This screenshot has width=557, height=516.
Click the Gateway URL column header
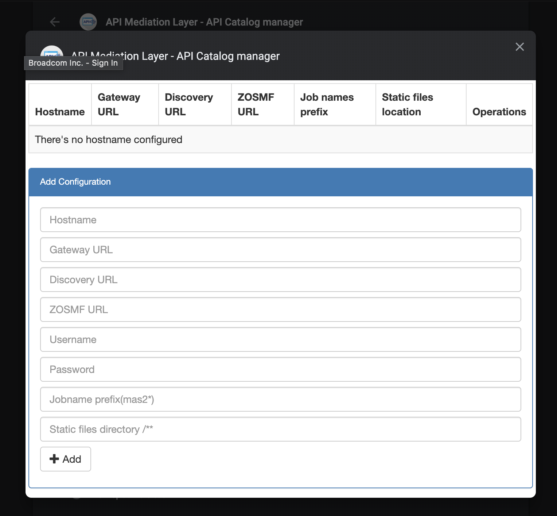coord(125,105)
